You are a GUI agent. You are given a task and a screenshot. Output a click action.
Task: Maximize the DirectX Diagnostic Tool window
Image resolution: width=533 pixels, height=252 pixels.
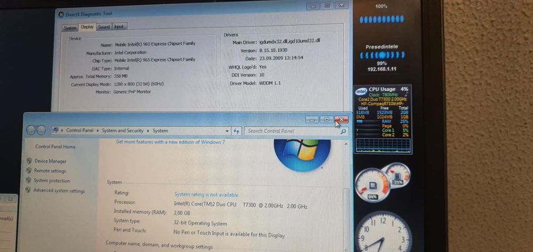coord(327,6)
